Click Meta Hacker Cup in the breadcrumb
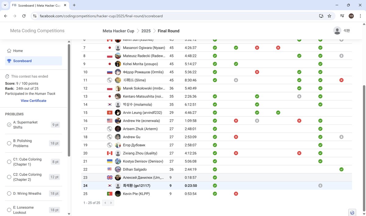This screenshot has width=366, height=216. (118, 31)
